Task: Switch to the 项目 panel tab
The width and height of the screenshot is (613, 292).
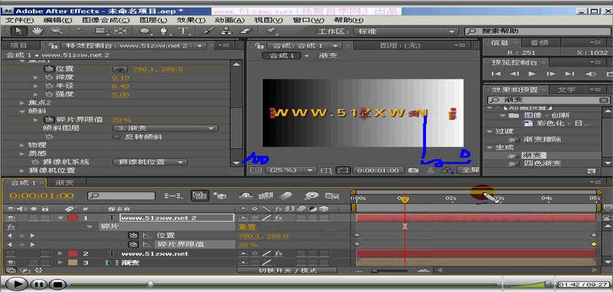Action: pyautogui.click(x=19, y=46)
